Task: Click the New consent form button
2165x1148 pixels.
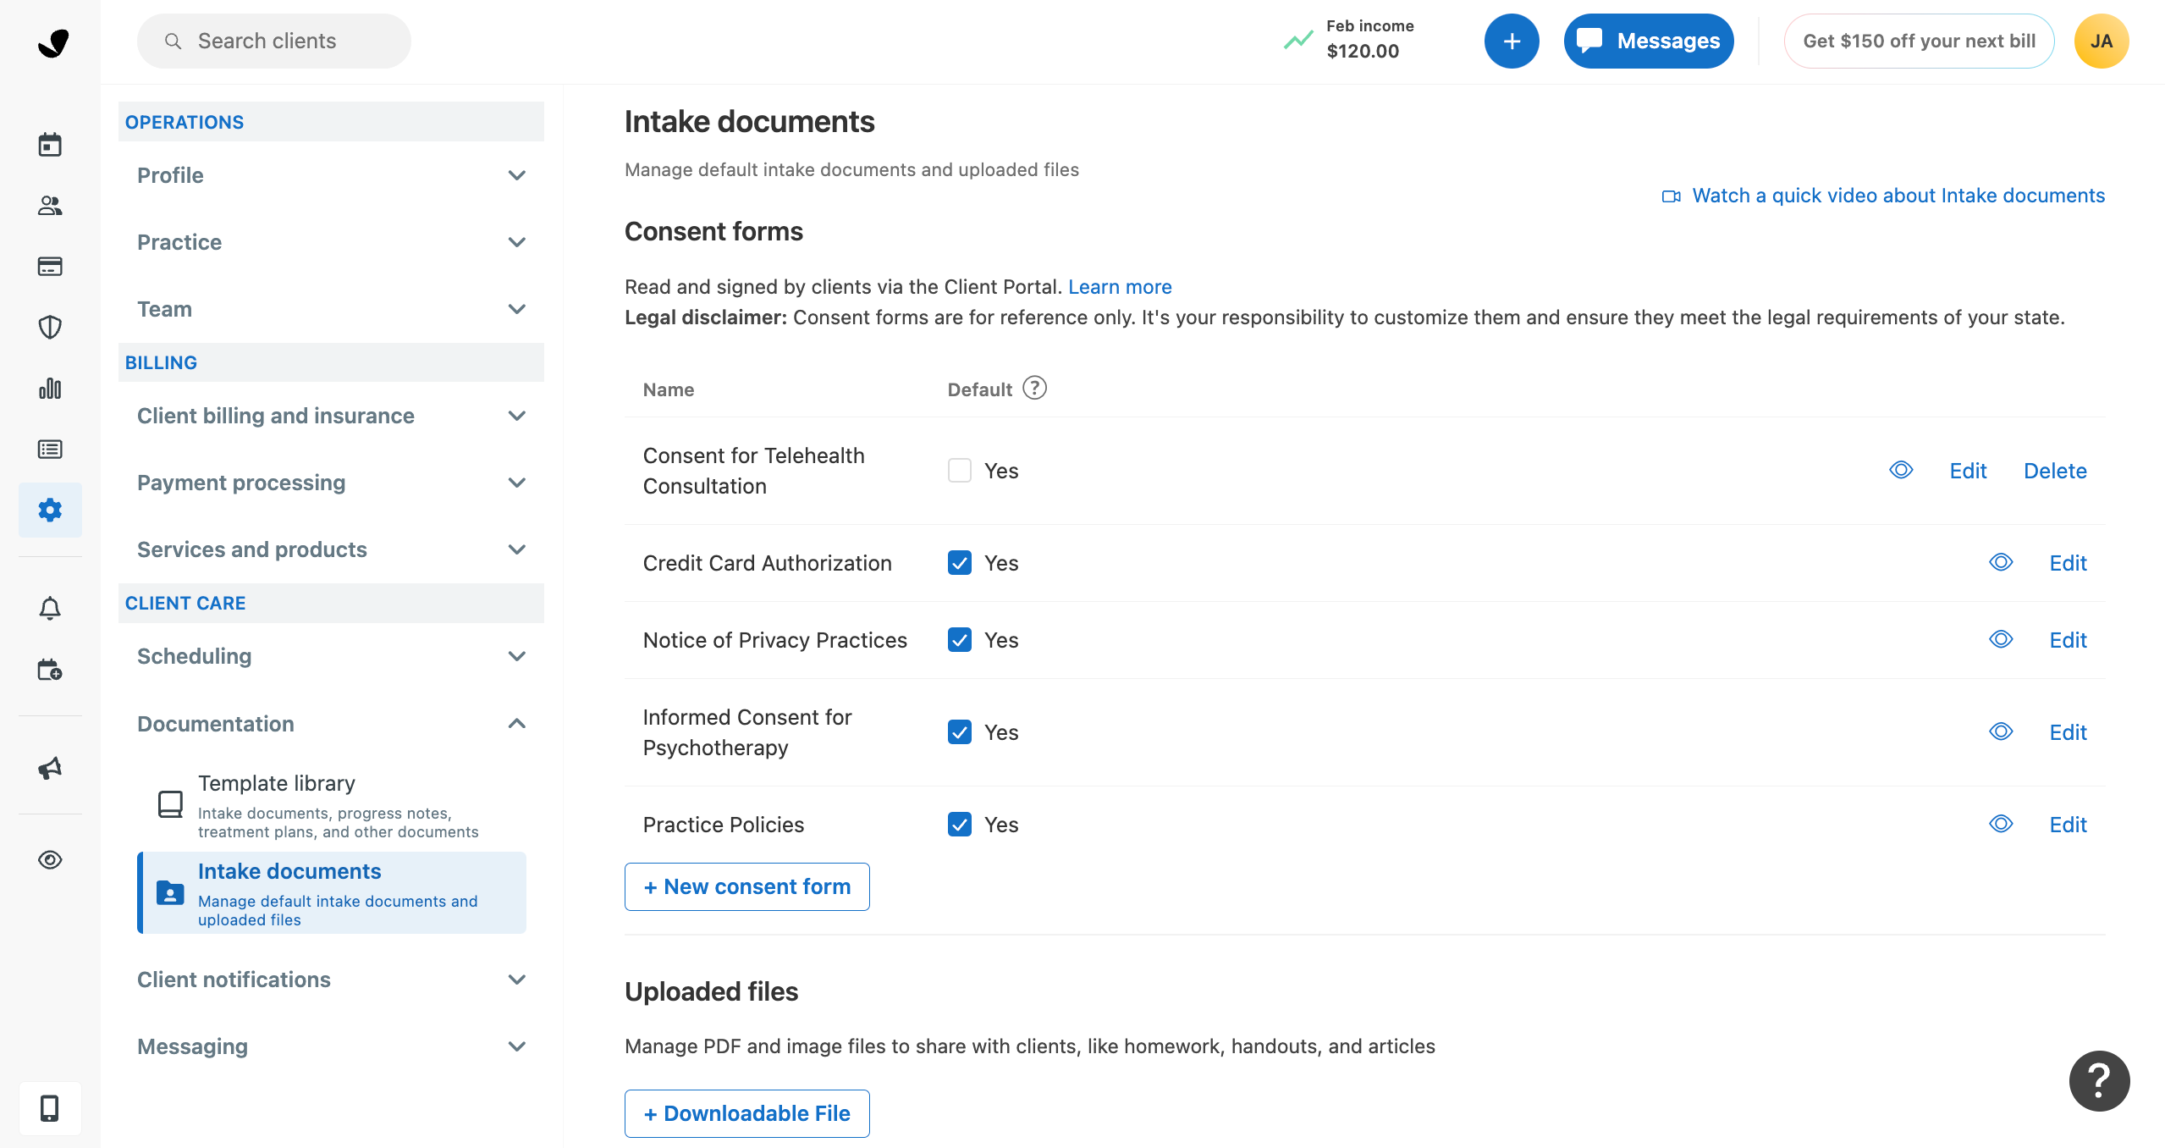Action: (x=747, y=886)
